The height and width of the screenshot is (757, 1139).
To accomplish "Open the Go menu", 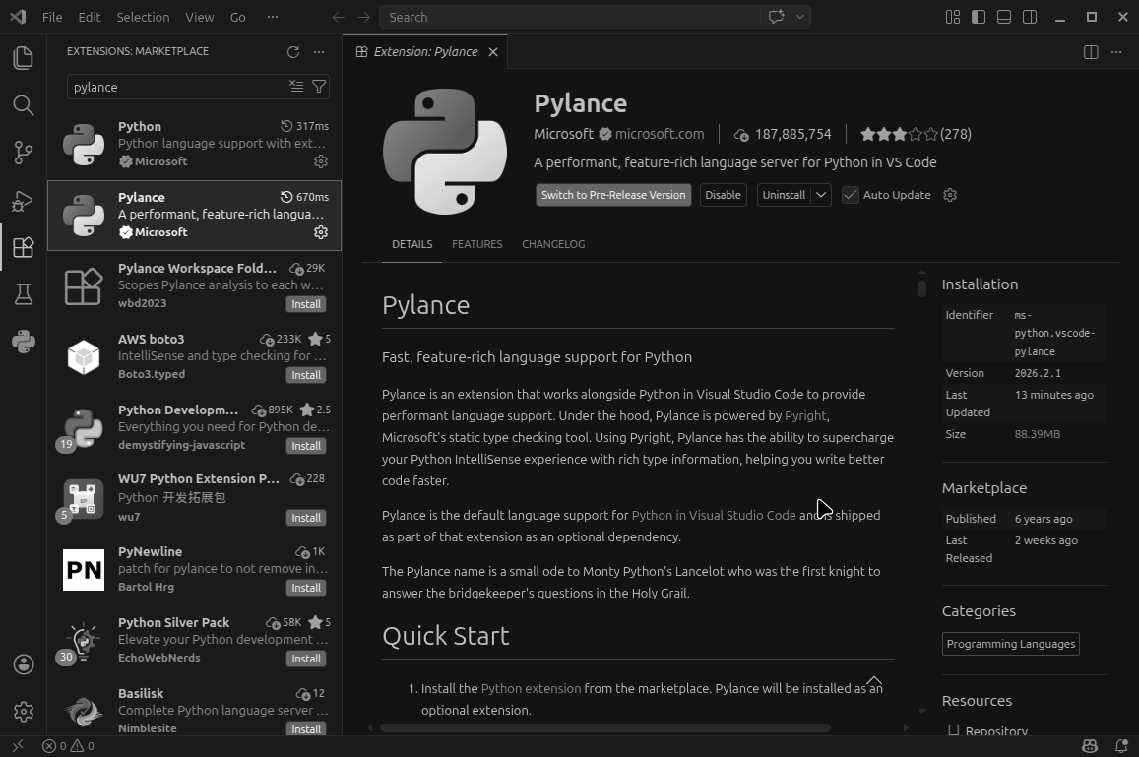I will coord(237,17).
